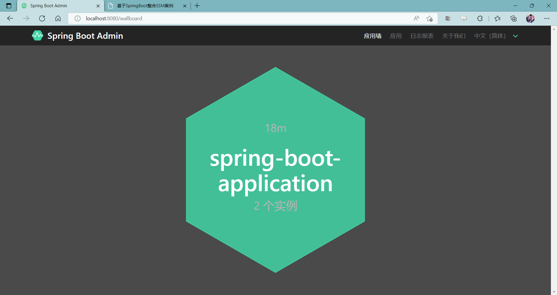Open the browser home page
The height and width of the screenshot is (295, 557).
point(58,19)
